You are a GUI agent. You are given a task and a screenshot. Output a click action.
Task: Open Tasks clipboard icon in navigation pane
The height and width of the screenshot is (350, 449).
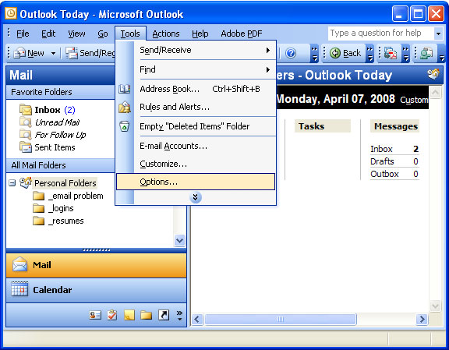(112, 316)
